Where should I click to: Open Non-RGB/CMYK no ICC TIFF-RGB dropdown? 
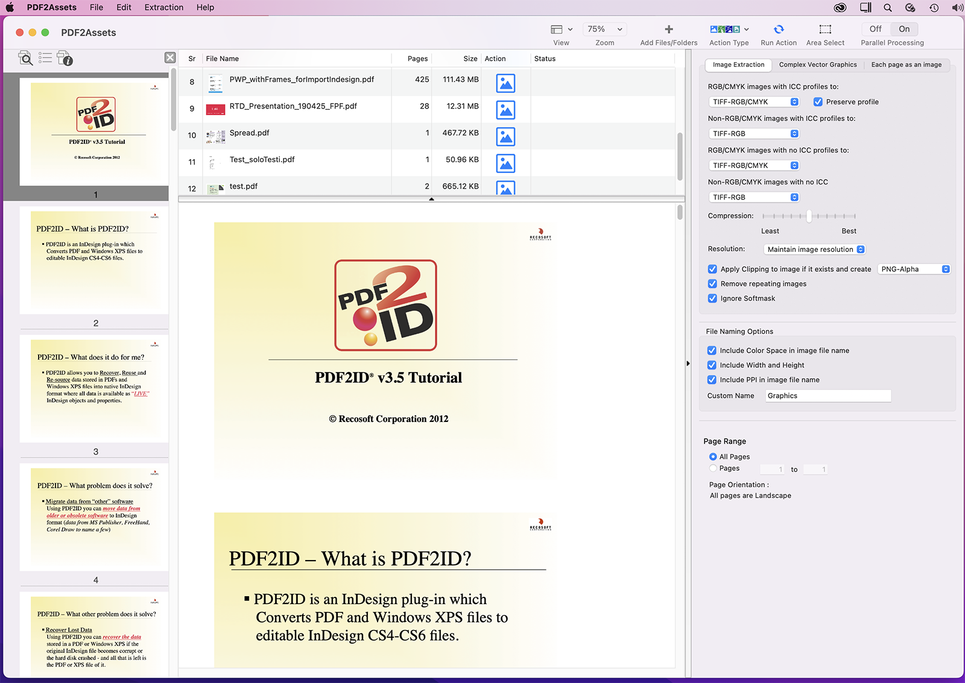pos(754,197)
